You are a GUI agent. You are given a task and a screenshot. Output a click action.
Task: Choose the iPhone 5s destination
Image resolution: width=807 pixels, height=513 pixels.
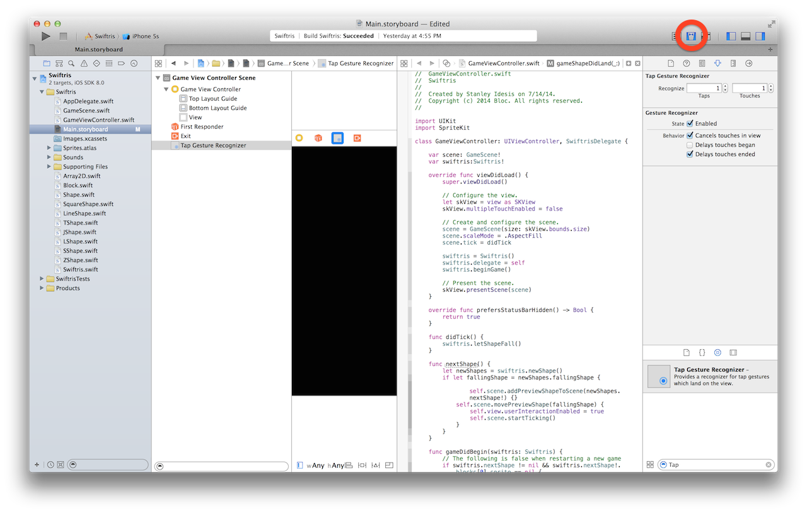click(x=141, y=37)
